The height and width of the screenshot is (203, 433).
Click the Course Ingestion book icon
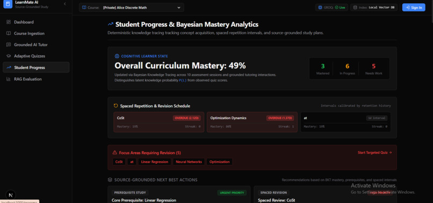tap(9, 33)
